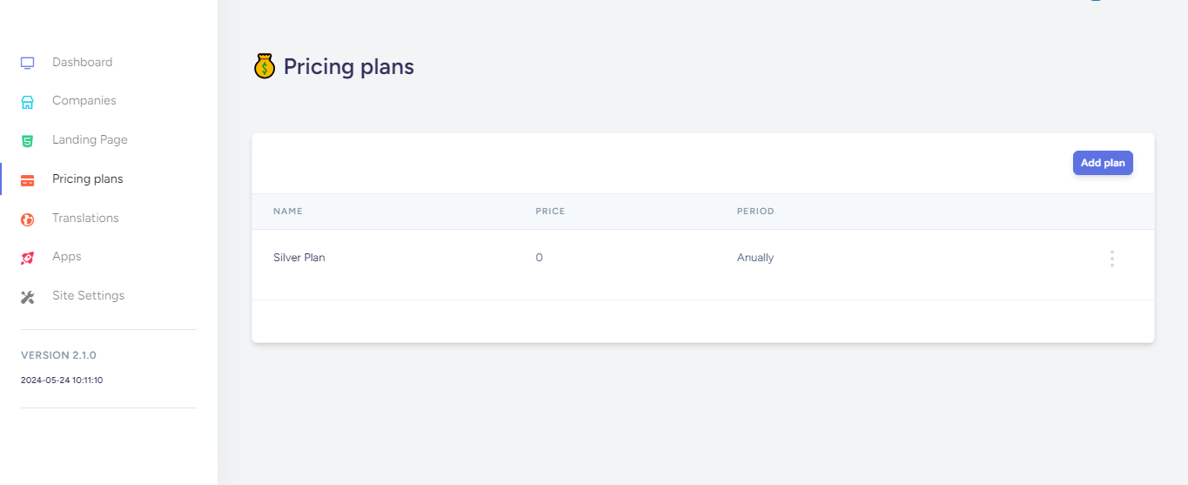Viewport: 1188px width, 485px height.
Task: Navigate to Landing Page text link
Action: coord(90,140)
